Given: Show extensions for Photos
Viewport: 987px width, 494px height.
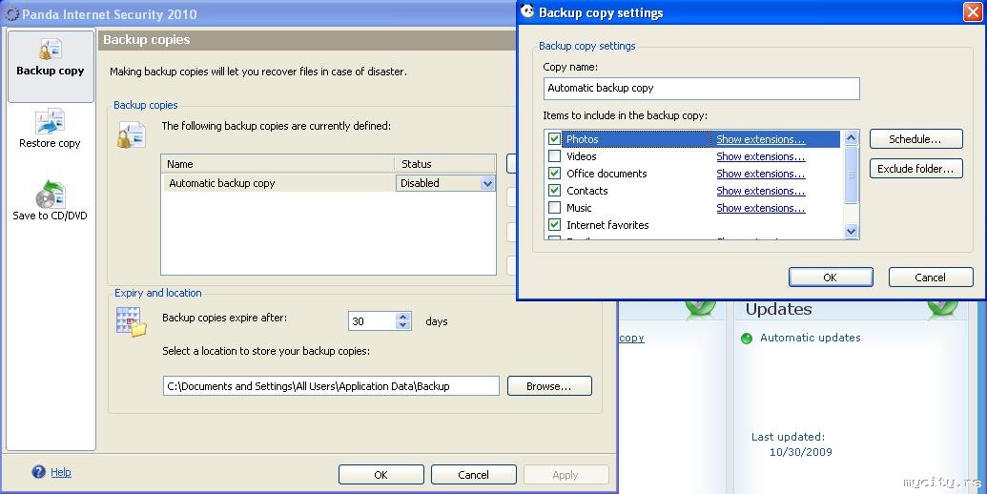Looking at the screenshot, I should pos(760,139).
